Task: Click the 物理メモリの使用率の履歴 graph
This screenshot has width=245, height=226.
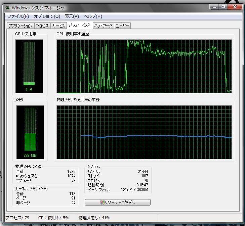Action: click(144, 132)
